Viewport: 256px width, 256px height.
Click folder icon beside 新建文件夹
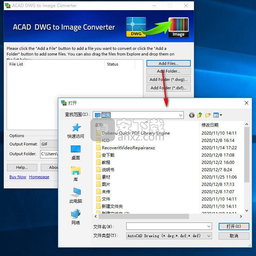click(98, 206)
